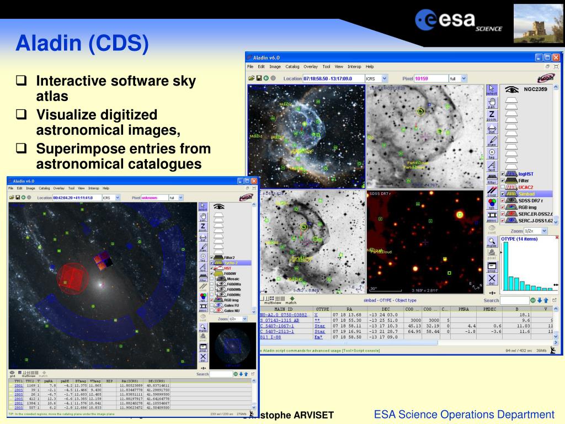The height and width of the screenshot is (424, 565).
Task: Click the tallest bar in OTYPE histogram
Action: (x=505, y=267)
